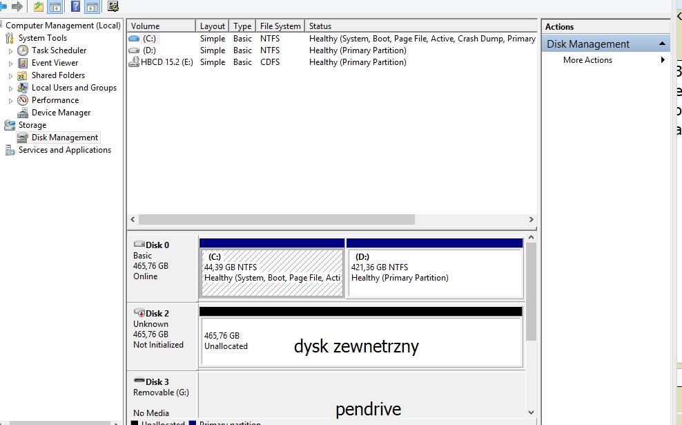Click the Disk 2 not-initialized drive icon
The height and width of the screenshot is (425, 682).
[139, 312]
